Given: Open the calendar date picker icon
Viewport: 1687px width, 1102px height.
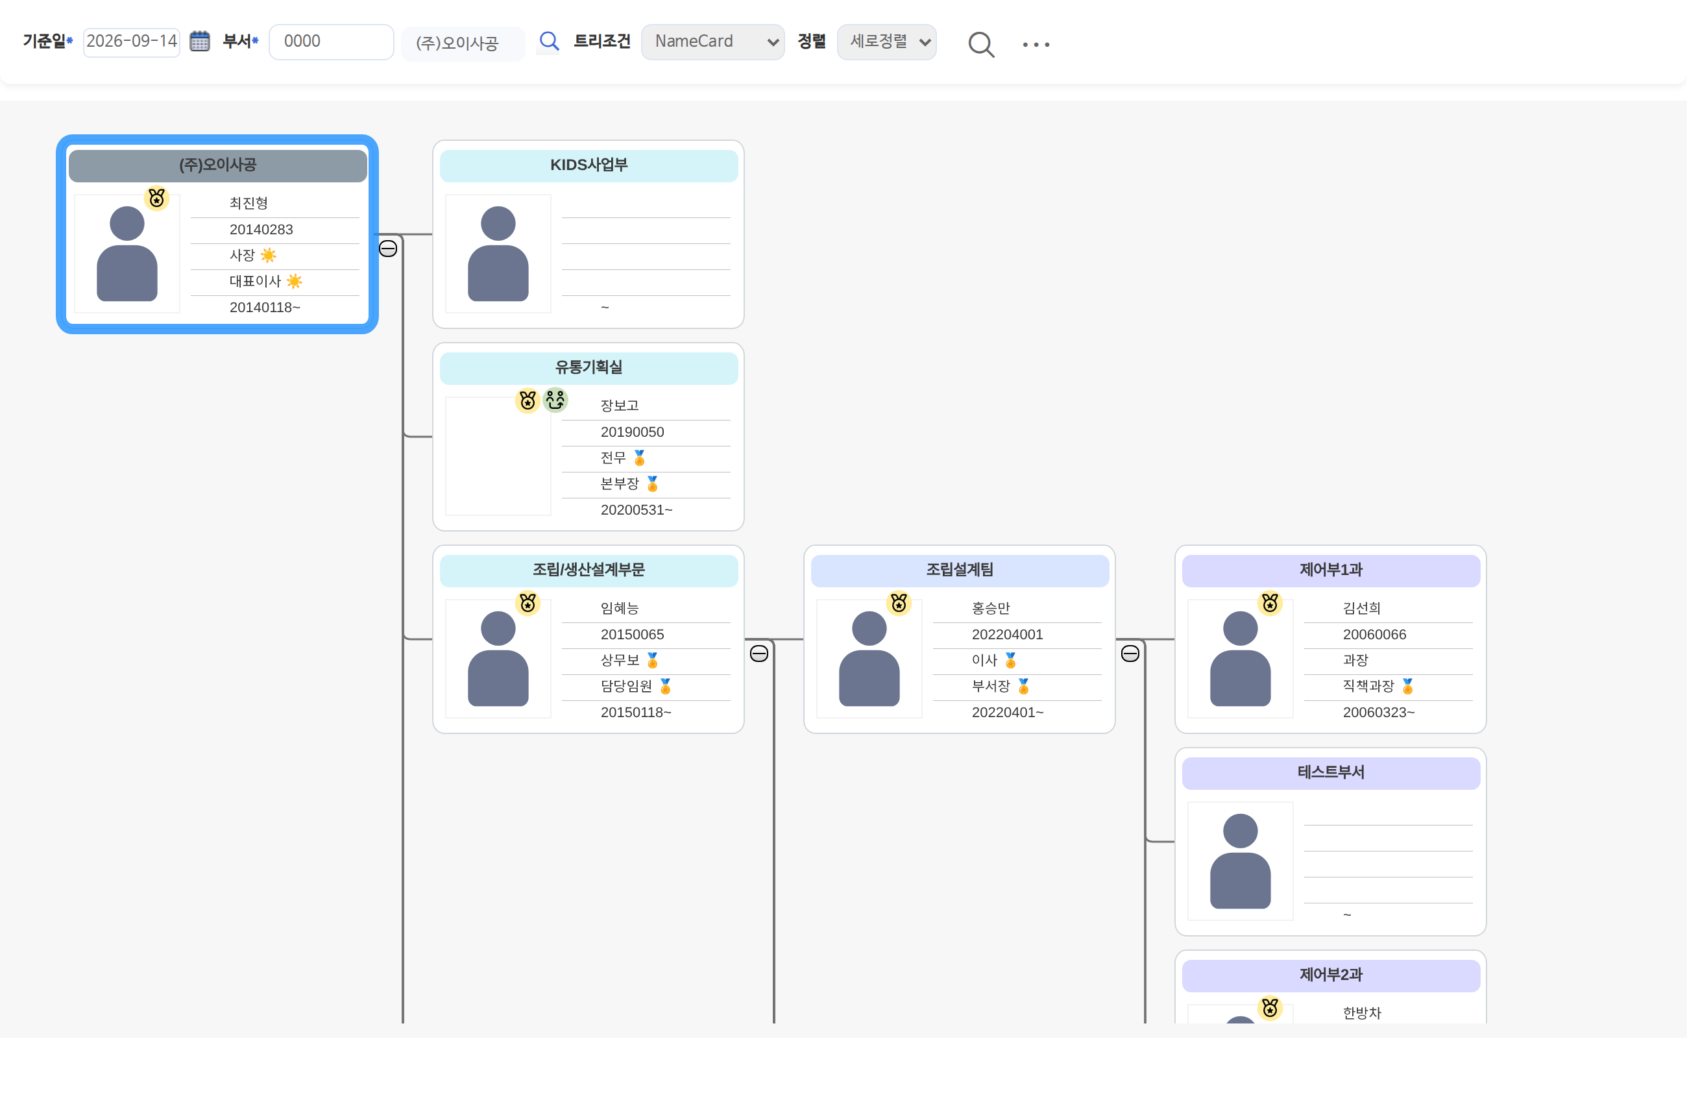Looking at the screenshot, I should (200, 41).
